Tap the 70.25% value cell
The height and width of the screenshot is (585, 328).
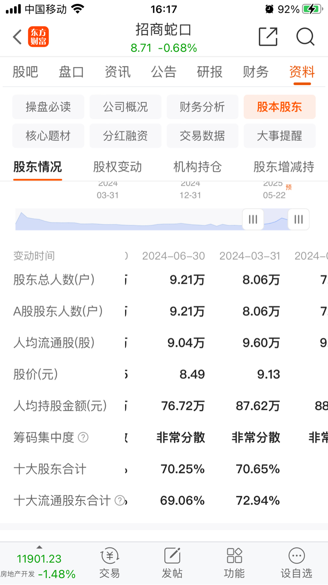click(183, 469)
